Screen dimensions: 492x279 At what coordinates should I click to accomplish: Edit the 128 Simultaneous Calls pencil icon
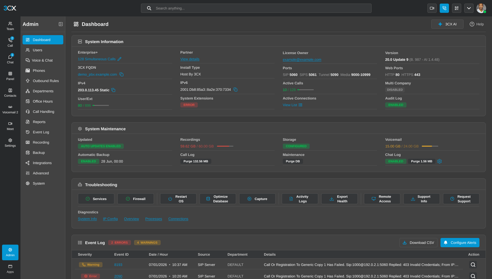click(x=119, y=59)
